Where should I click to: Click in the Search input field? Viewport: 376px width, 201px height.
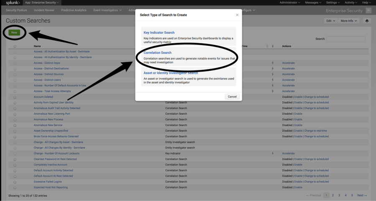(346, 39)
